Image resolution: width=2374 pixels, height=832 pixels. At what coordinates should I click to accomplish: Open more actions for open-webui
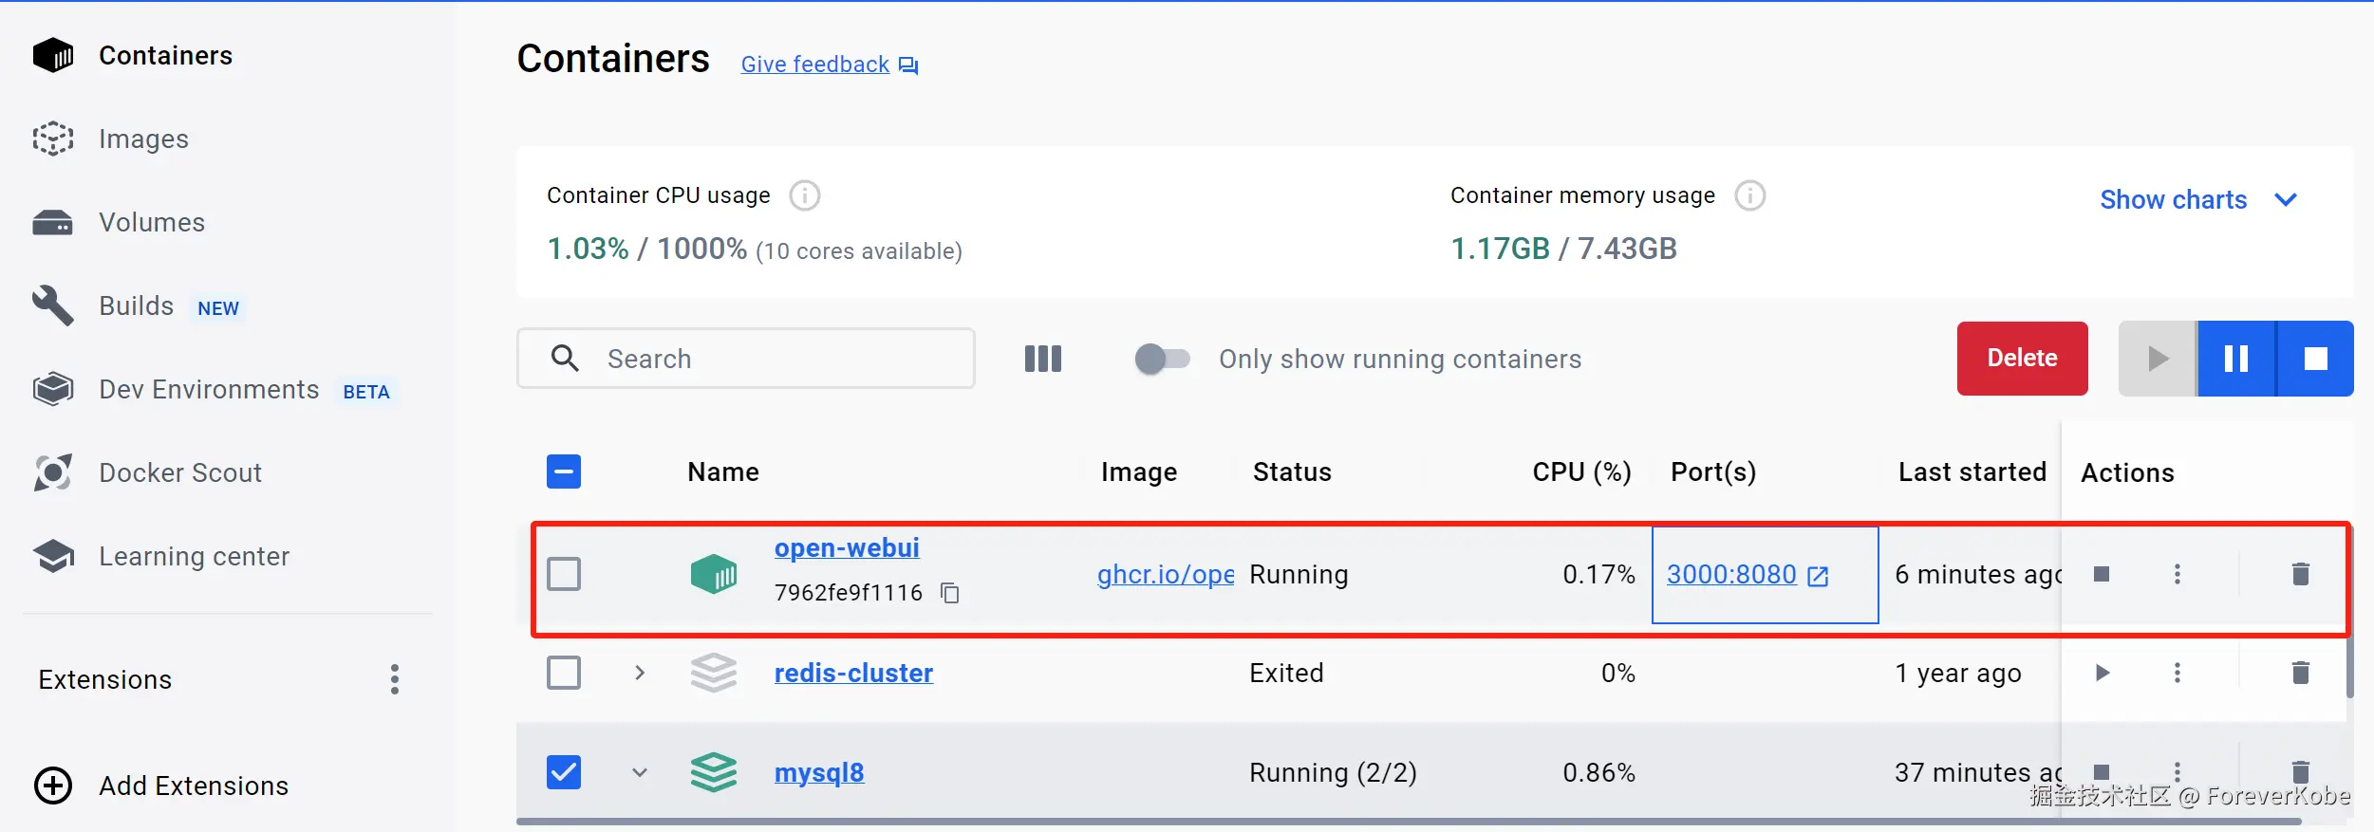(x=2178, y=574)
